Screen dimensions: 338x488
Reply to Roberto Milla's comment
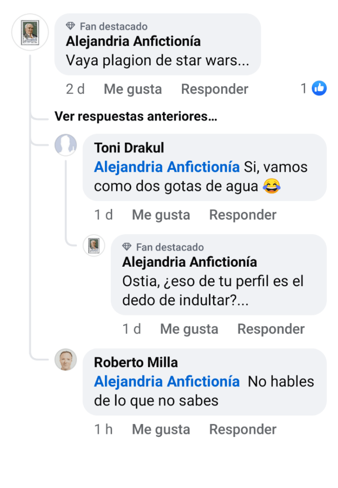click(x=243, y=430)
